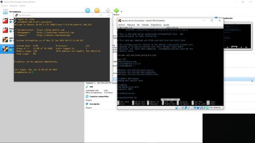Click 'Controlador USB' row in details panel
Image resolution: width=255 pixels, height=143 pixels.
pos(97,91)
